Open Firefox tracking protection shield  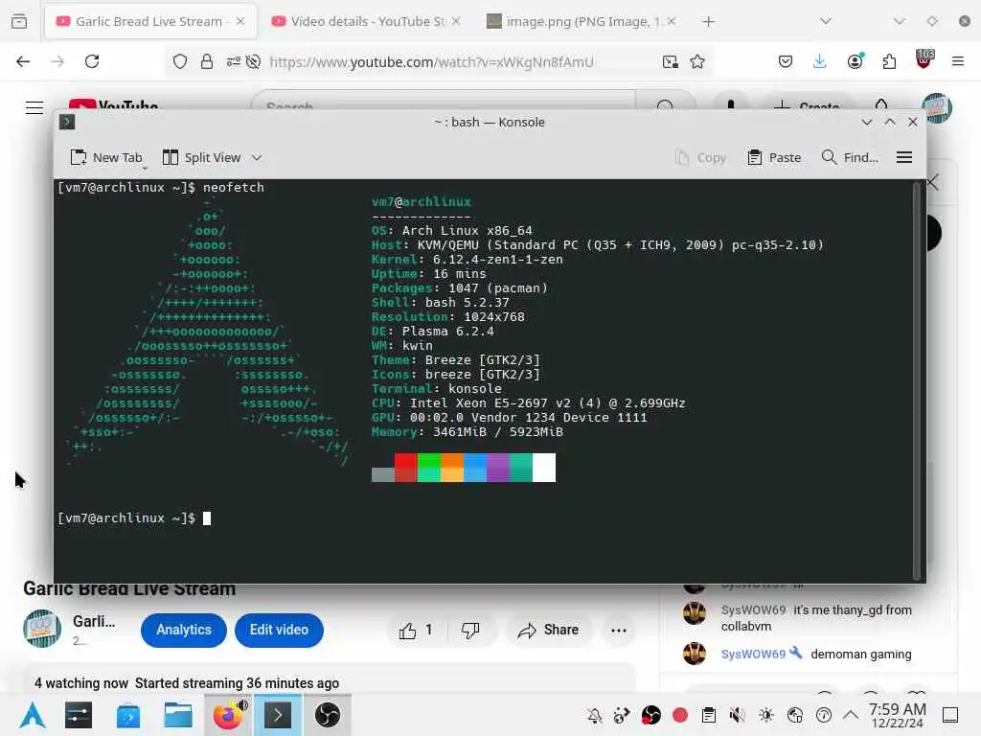[180, 61]
